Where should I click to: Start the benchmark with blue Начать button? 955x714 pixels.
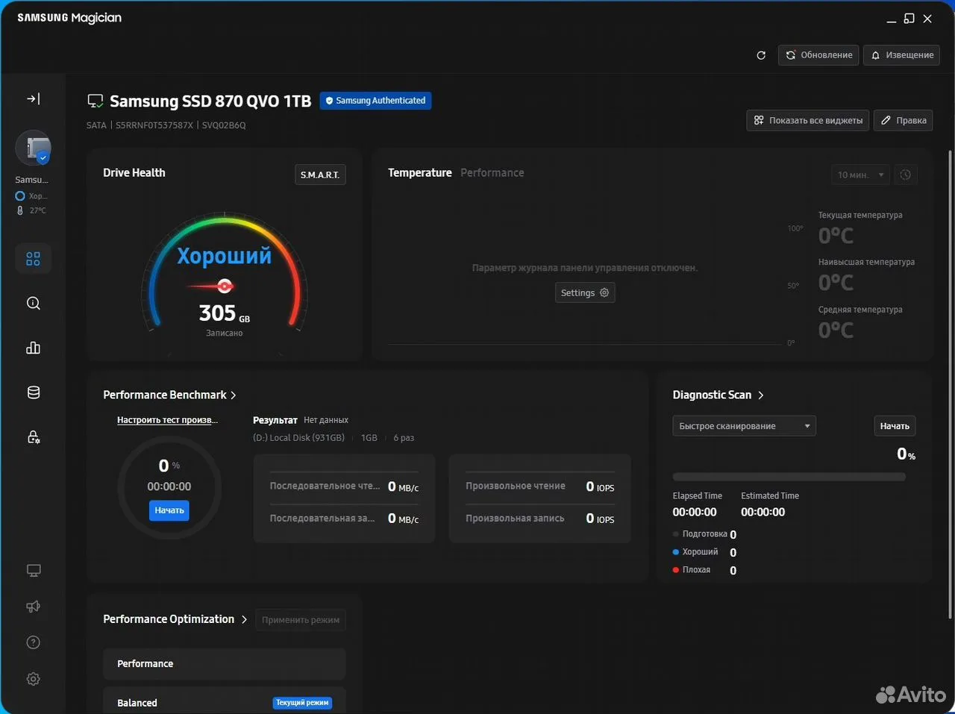pyautogui.click(x=169, y=510)
